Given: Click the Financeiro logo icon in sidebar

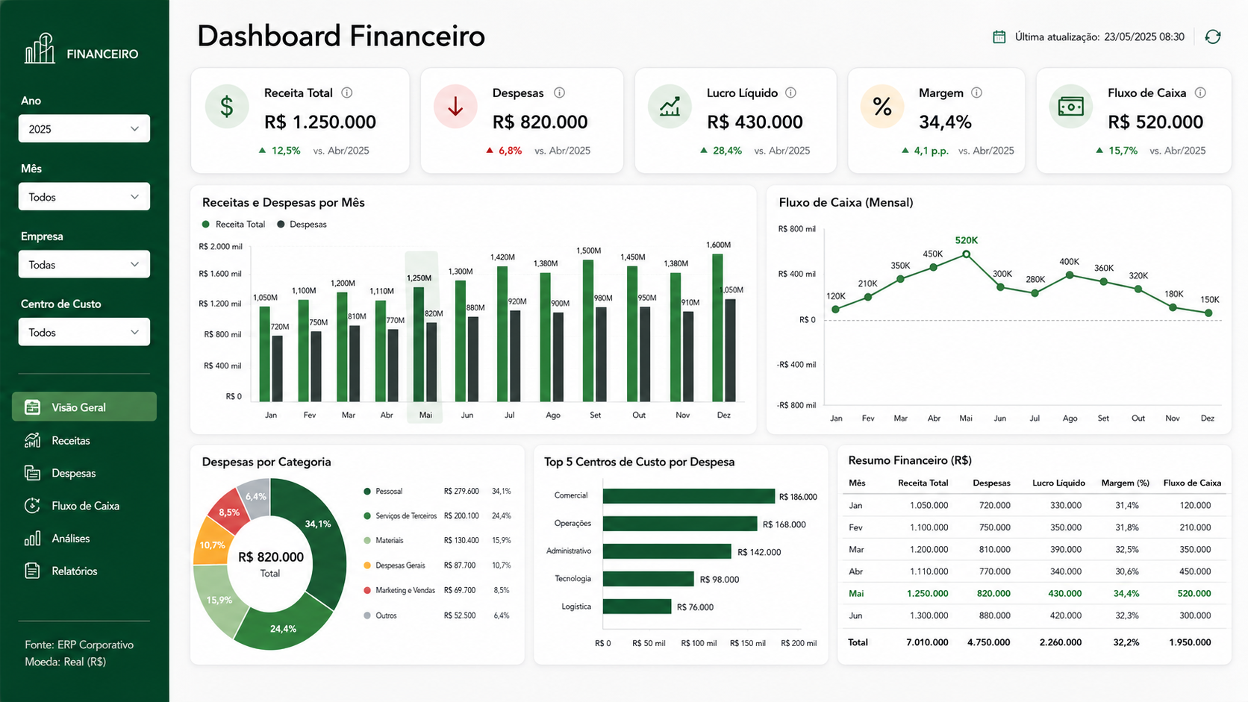Looking at the screenshot, I should tap(40, 48).
